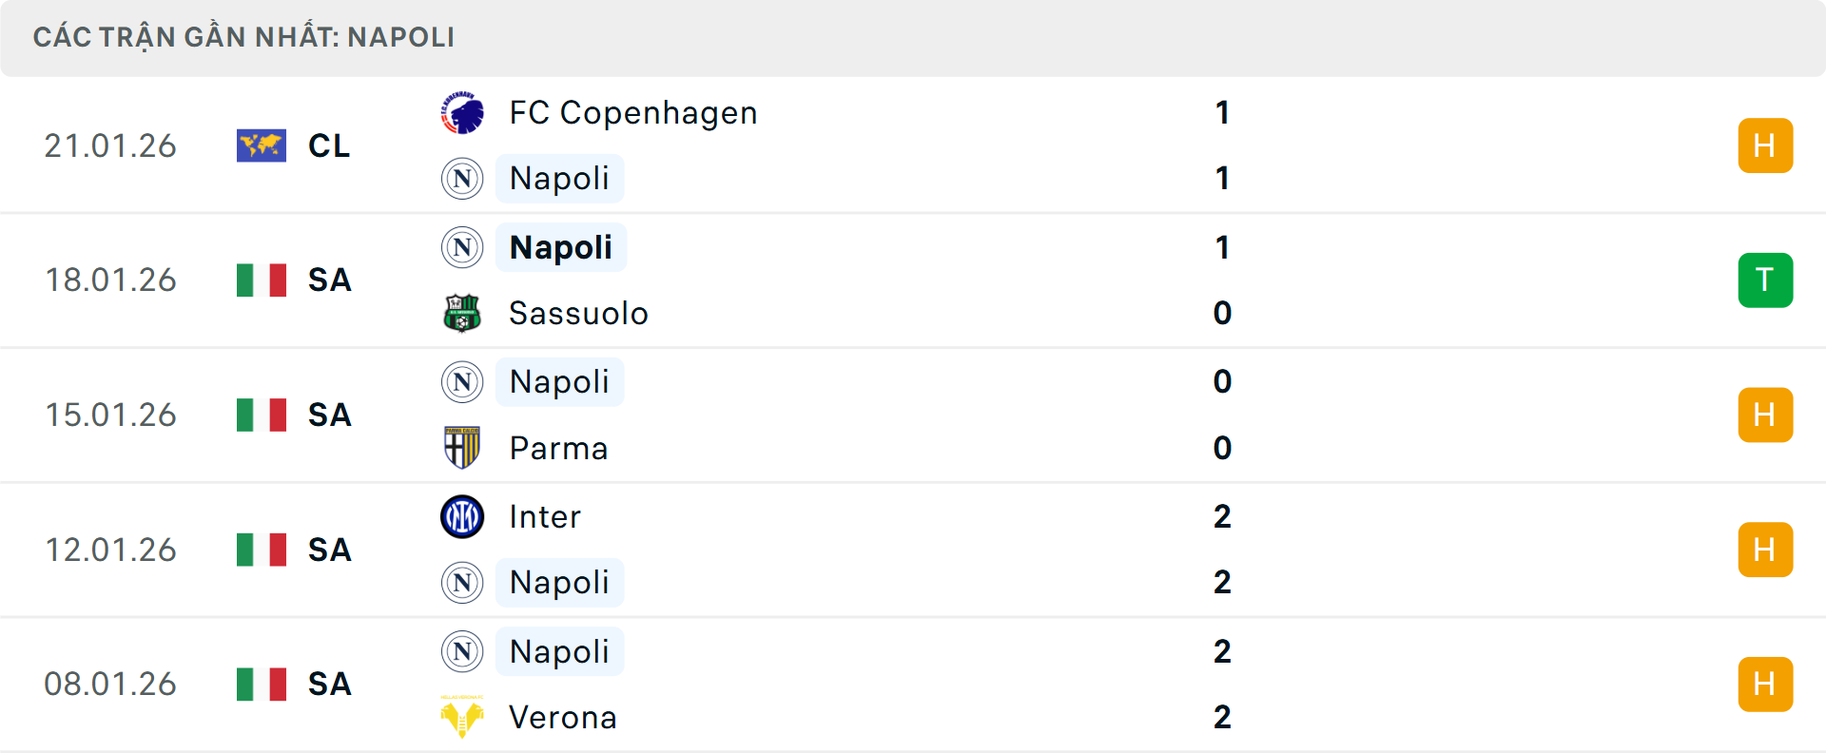Open the Parma team crest
Image resolution: width=1826 pixels, height=753 pixels.
(x=462, y=448)
